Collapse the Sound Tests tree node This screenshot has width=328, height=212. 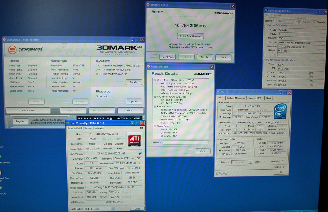pos(155,126)
